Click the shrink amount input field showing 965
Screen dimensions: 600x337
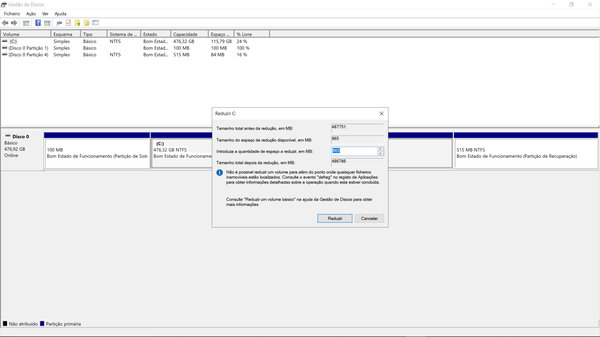point(354,151)
